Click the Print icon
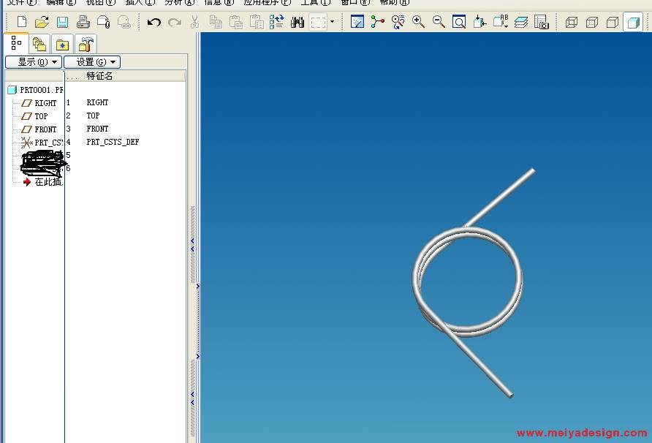 83,23
